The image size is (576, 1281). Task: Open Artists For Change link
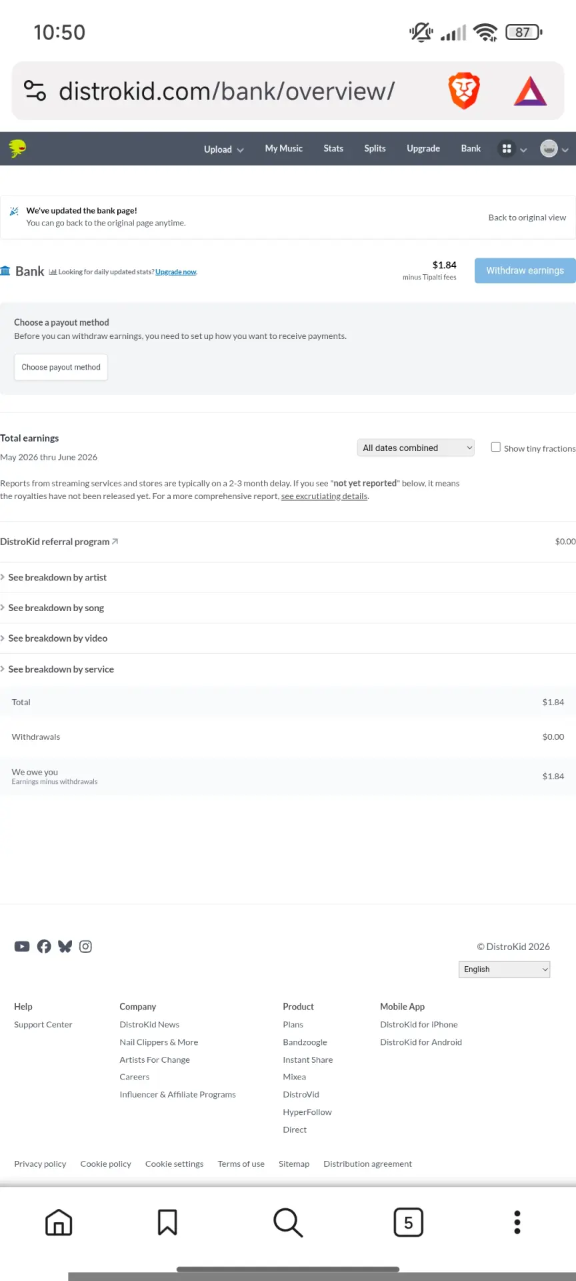point(155,1059)
